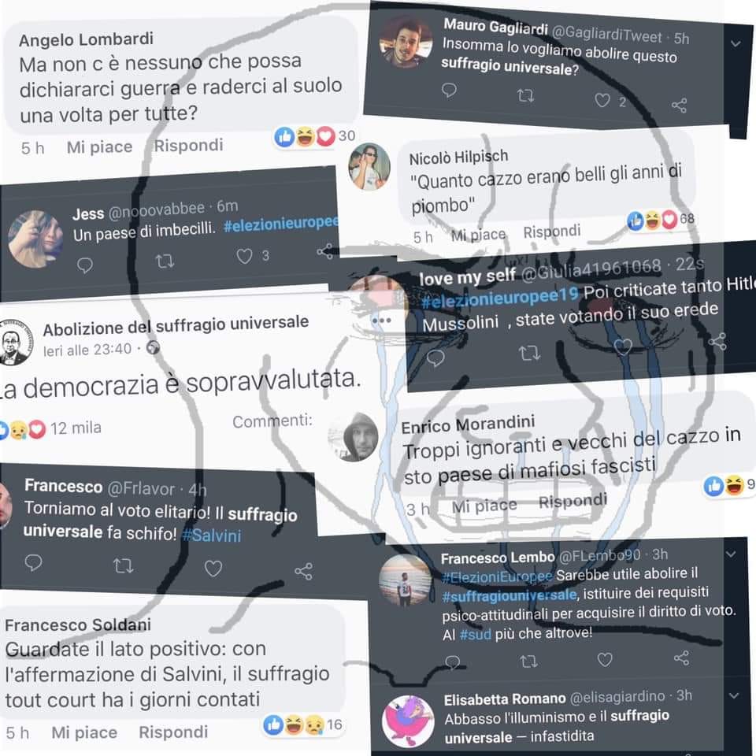This screenshot has width=756, height=756.
Task: Reply to Francesco @Frlavor's tweet
Action: (33, 562)
